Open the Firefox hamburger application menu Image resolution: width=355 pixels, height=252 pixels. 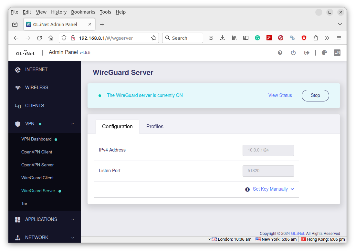(x=339, y=38)
